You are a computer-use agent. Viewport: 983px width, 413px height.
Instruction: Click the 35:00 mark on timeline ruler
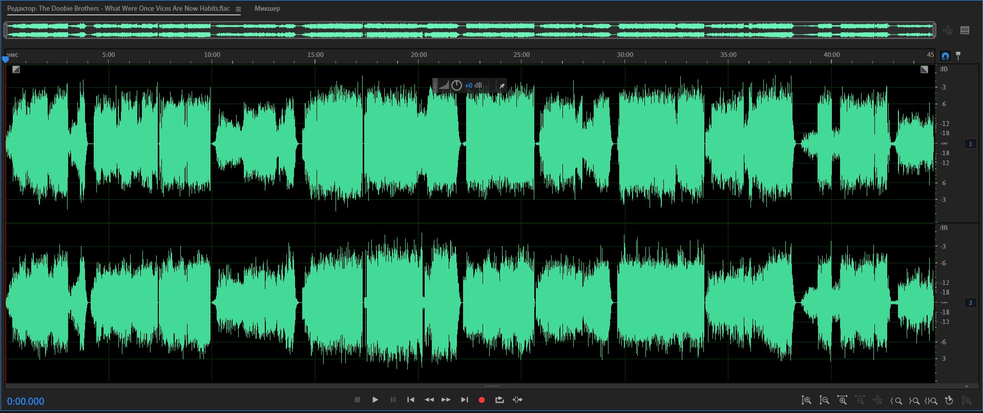728,54
